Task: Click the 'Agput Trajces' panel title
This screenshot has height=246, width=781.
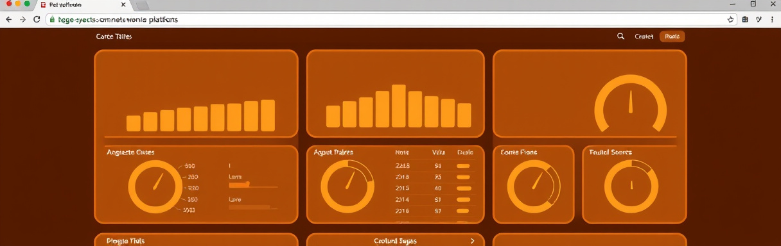Action: tap(333, 152)
